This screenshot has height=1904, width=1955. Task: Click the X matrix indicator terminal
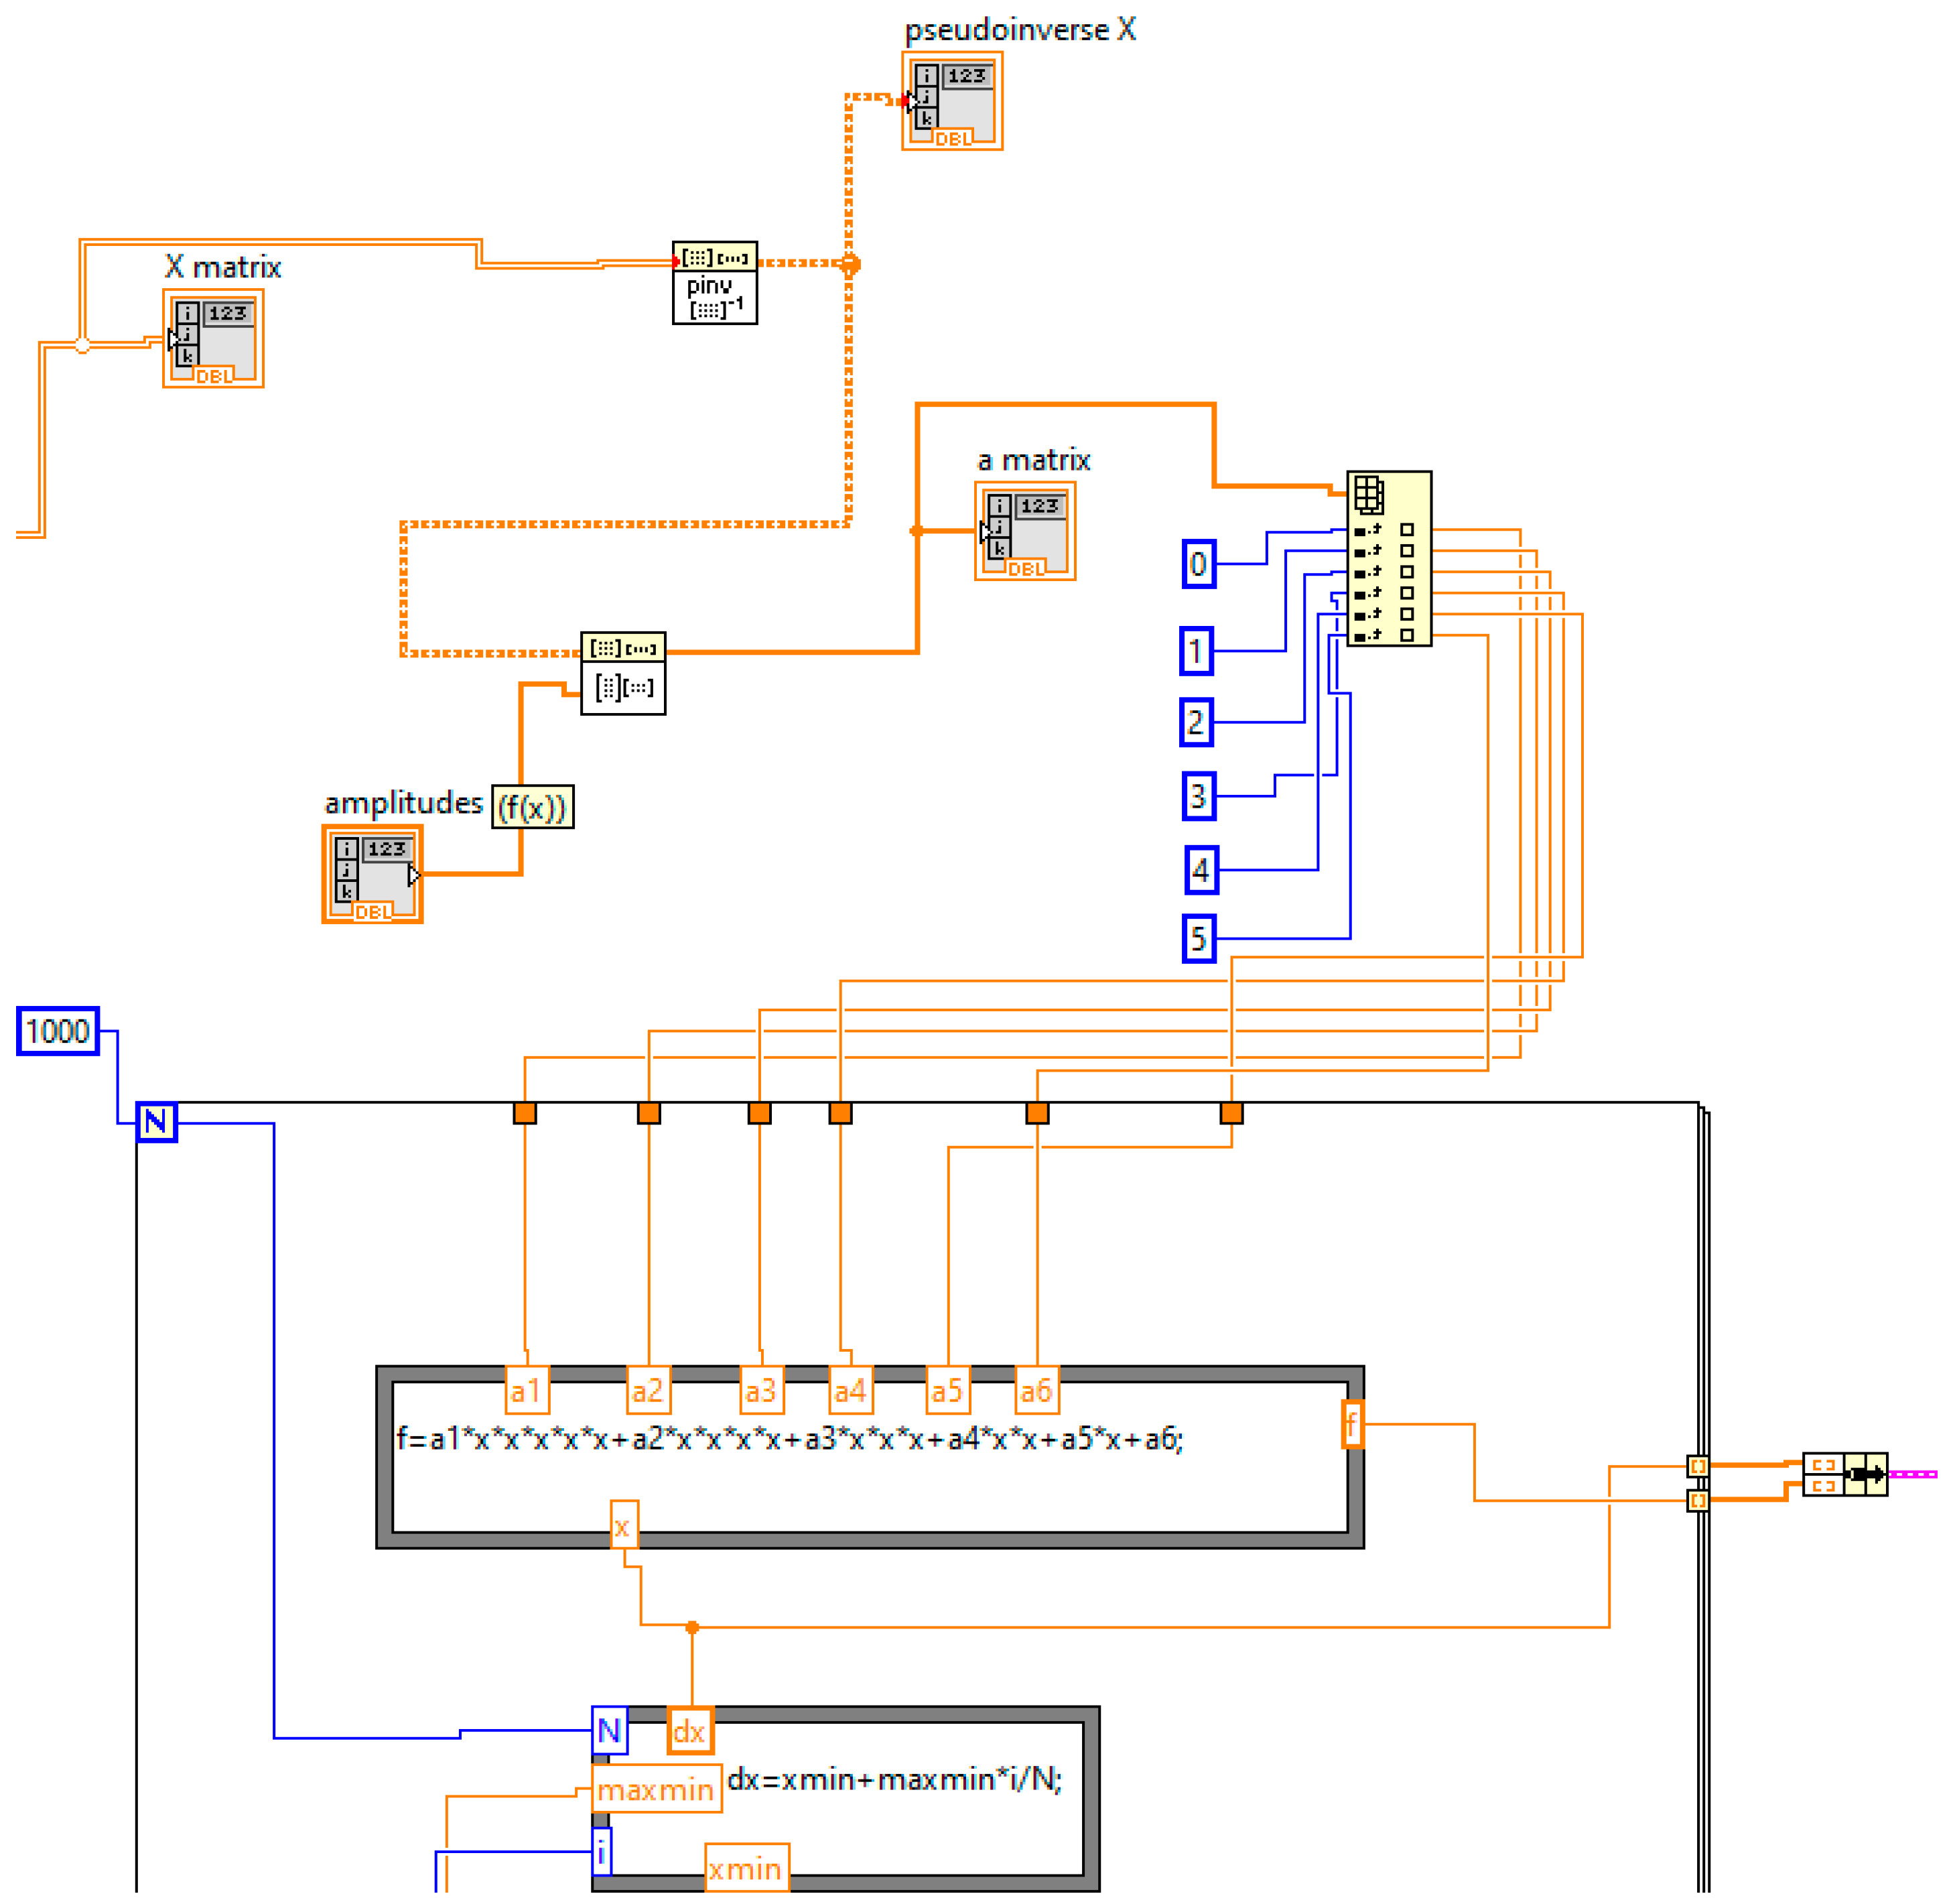pyautogui.click(x=213, y=339)
